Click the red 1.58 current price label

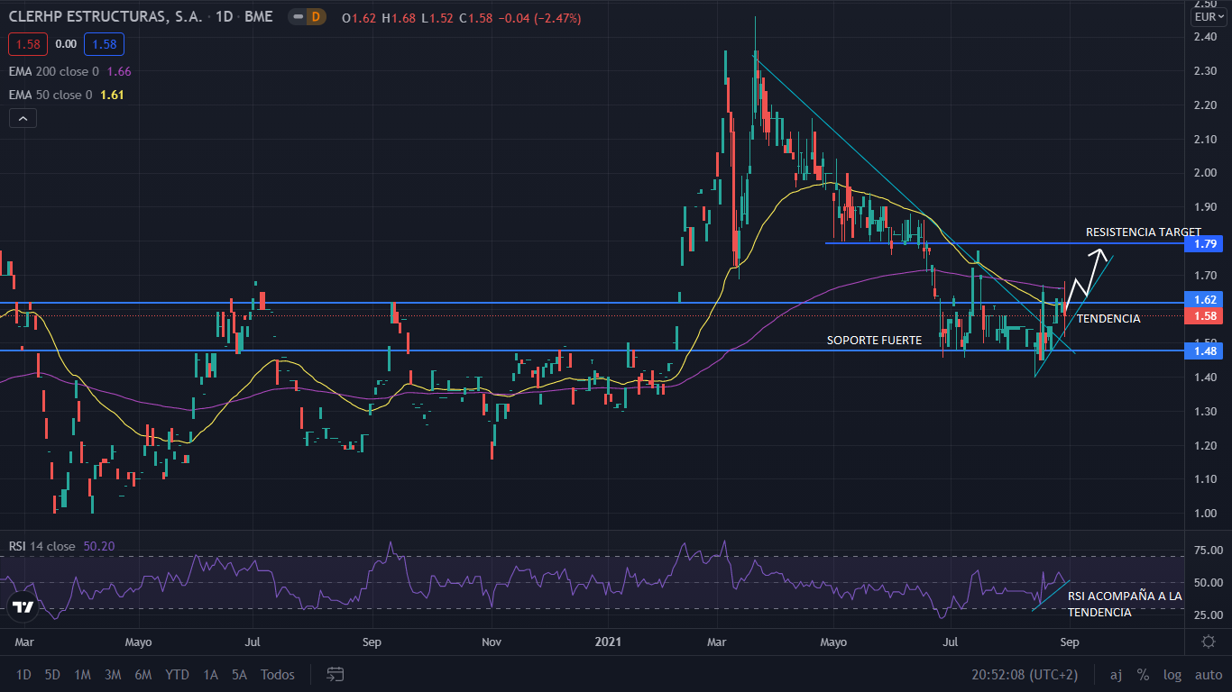click(1206, 316)
